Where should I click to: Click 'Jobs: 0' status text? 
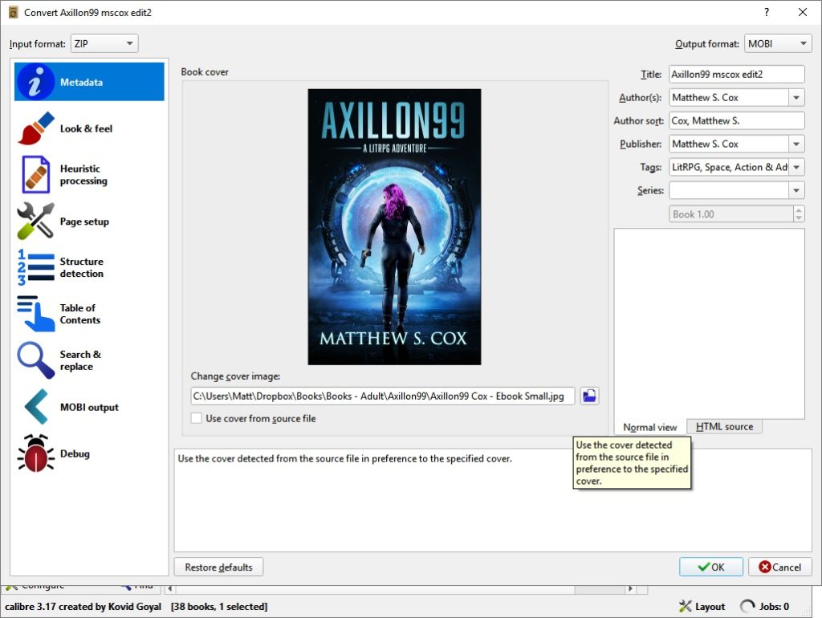pos(774,607)
